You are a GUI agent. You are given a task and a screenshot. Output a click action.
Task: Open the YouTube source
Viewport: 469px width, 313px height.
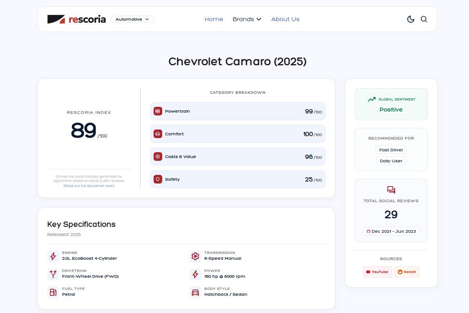point(377,272)
